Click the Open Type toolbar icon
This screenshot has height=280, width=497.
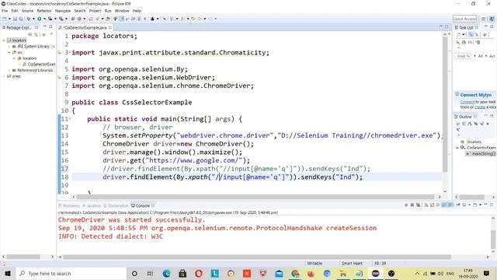pyautogui.click(x=91, y=19)
